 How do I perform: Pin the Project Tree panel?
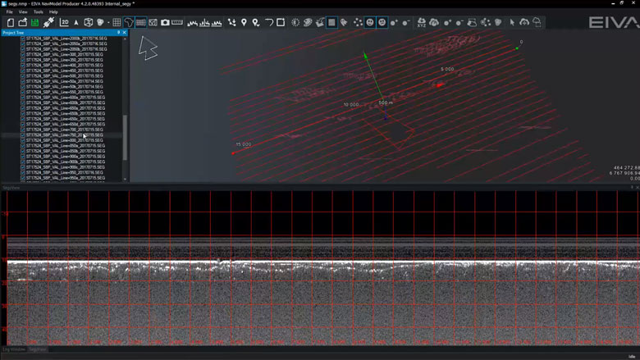coord(119,32)
